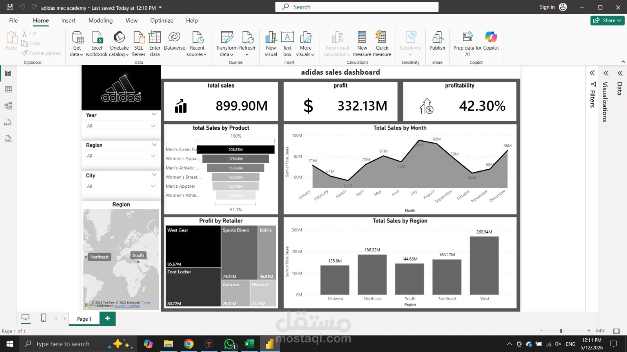Click the zoom in plus button
The height and width of the screenshot is (352, 627).
click(x=589, y=331)
